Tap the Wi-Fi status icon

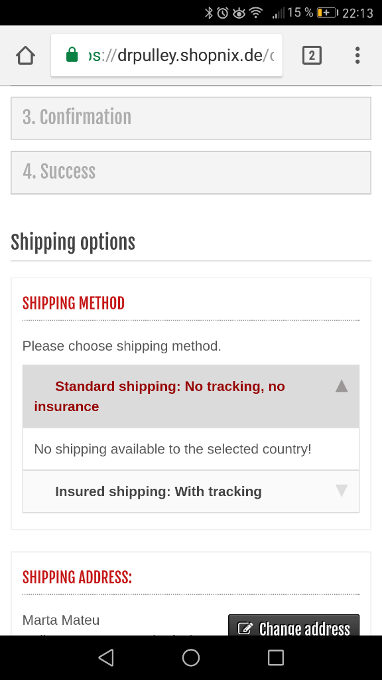[256, 13]
